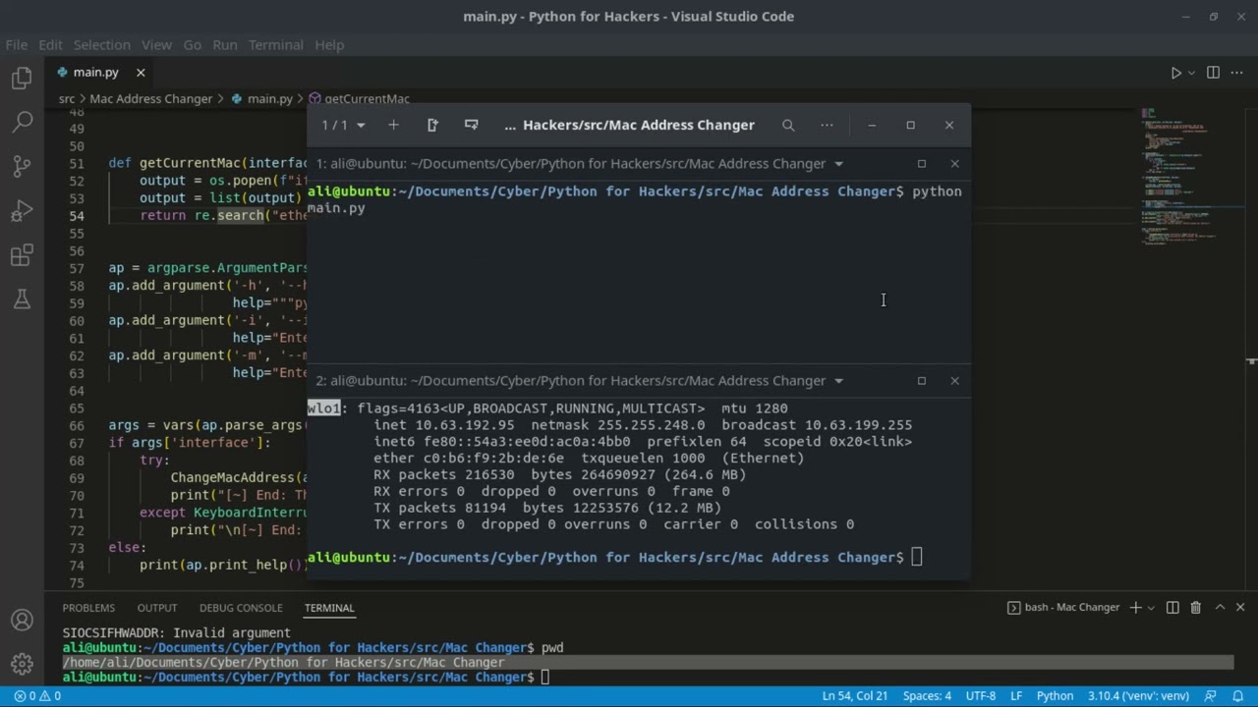Viewport: 1258px width, 707px height.
Task: Open the editor More Actions menu
Action: [x=1236, y=73]
